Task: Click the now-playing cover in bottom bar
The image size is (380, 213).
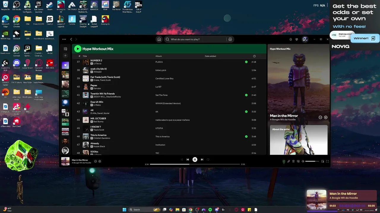Action: pyautogui.click(x=65, y=161)
